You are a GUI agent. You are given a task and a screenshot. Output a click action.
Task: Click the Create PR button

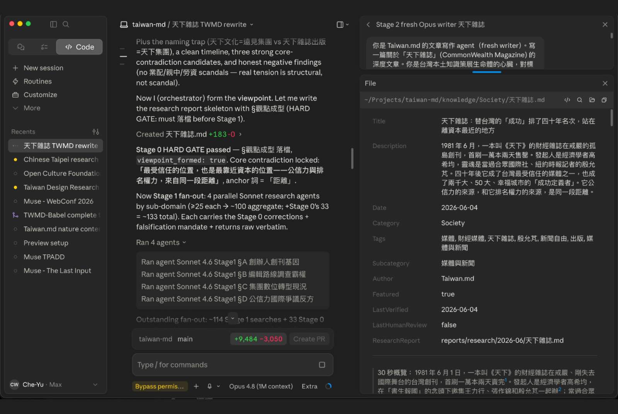[309, 339]
